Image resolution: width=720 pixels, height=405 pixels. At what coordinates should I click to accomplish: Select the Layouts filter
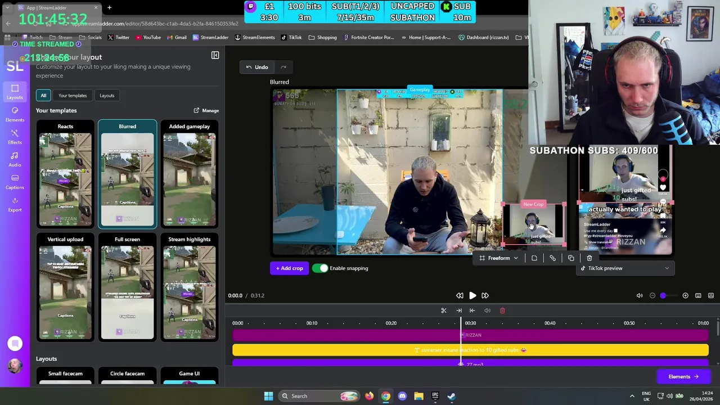pyautogui.click(x=107, y=96)
